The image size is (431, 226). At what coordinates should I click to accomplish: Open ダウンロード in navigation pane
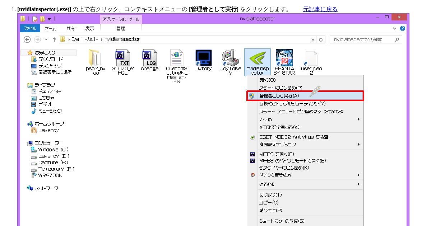pos(51,59)
